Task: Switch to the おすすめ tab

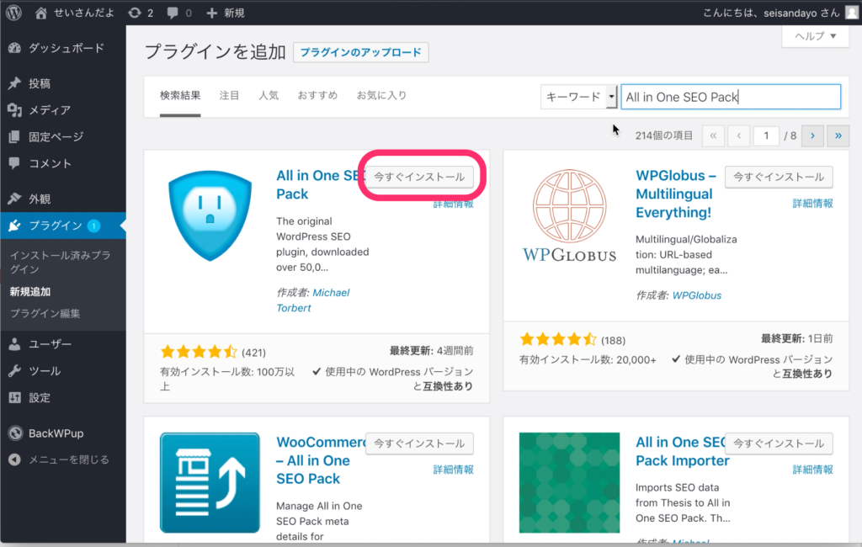Action: click(x=317, y=96)
